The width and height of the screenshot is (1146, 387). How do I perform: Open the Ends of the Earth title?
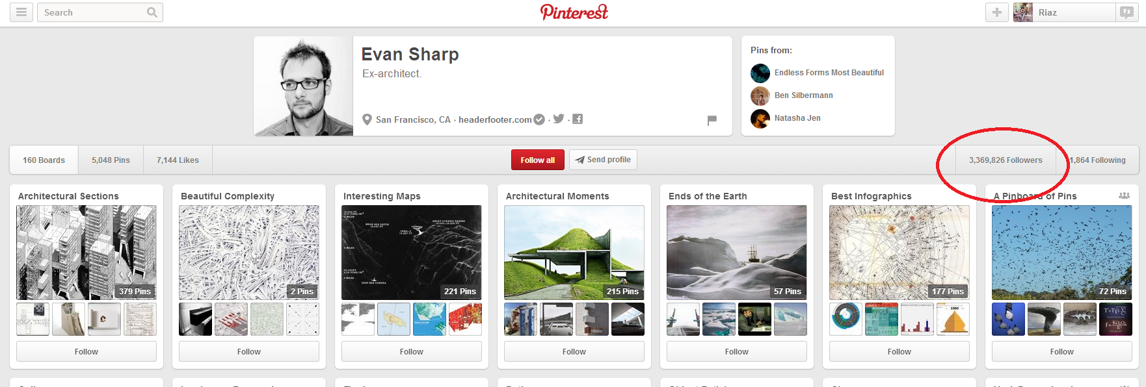708,196
